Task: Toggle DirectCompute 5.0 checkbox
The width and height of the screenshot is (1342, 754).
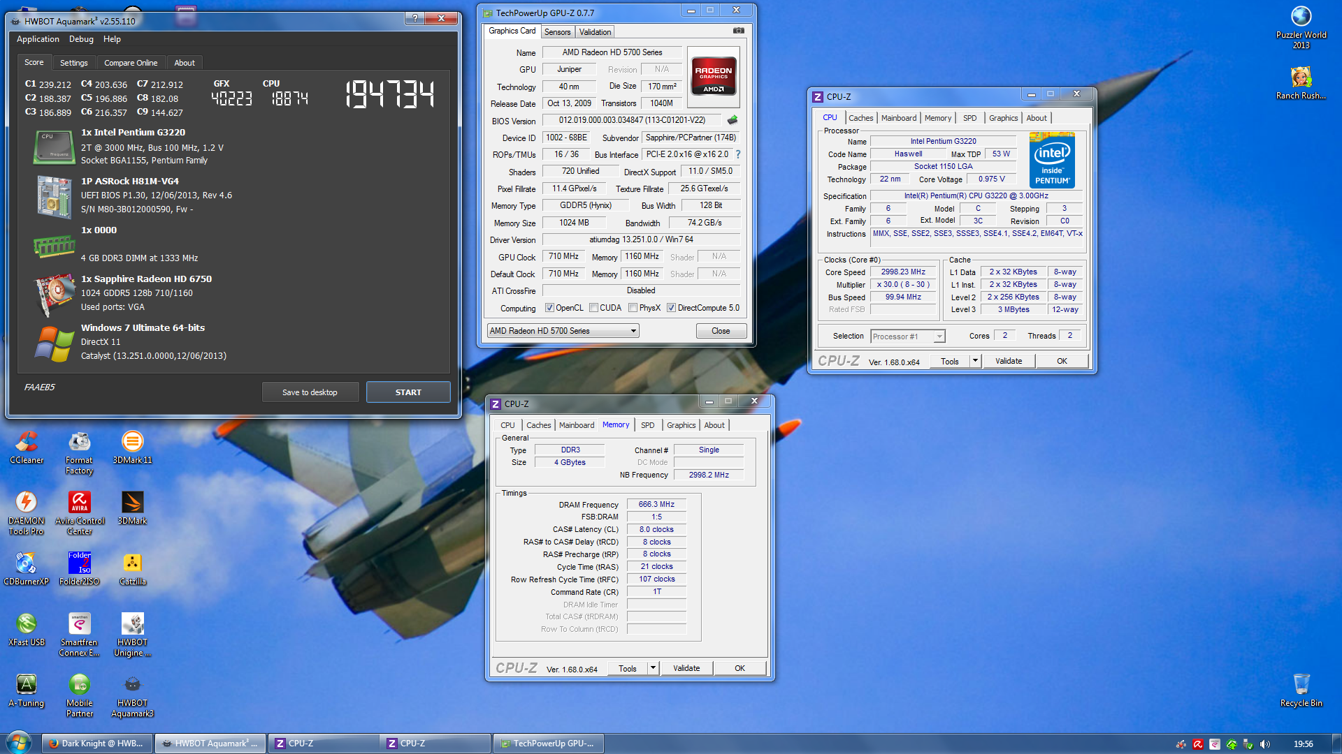Action: [671, 308]
